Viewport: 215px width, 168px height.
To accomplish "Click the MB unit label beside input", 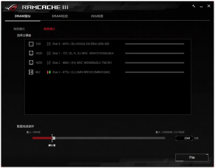I will click(x=196, y=138).
